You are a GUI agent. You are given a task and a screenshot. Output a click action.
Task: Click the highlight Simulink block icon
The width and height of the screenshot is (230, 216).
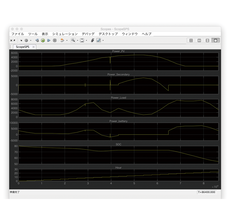tap(62, 40)
